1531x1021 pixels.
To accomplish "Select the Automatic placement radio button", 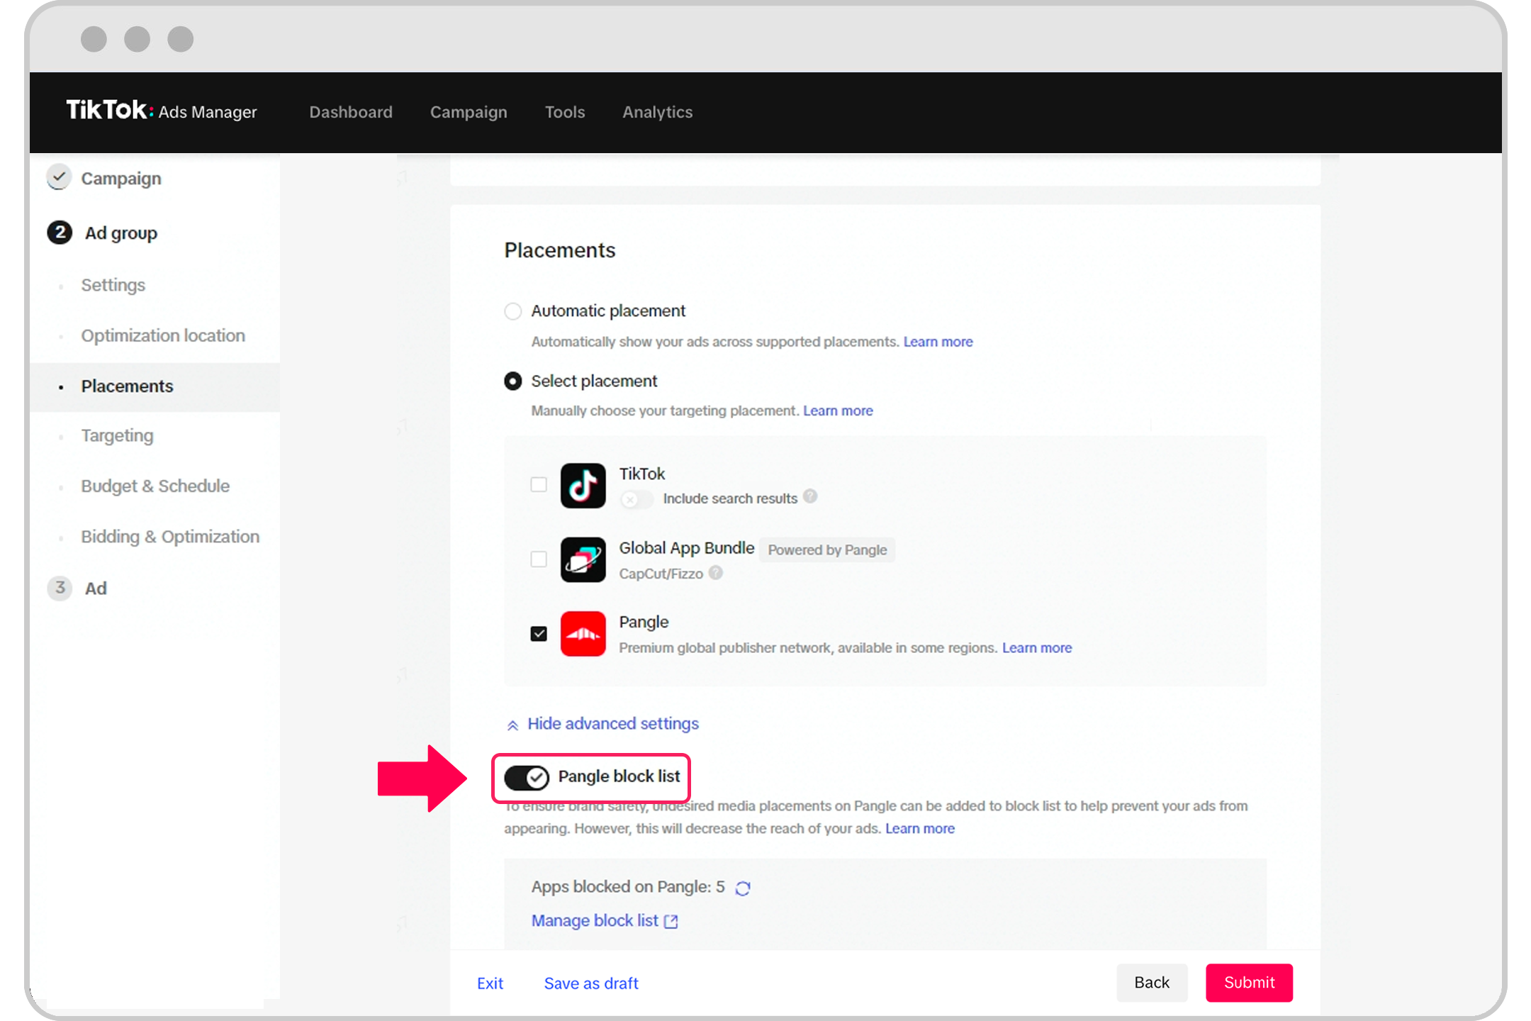I will (x=512, y=310).
